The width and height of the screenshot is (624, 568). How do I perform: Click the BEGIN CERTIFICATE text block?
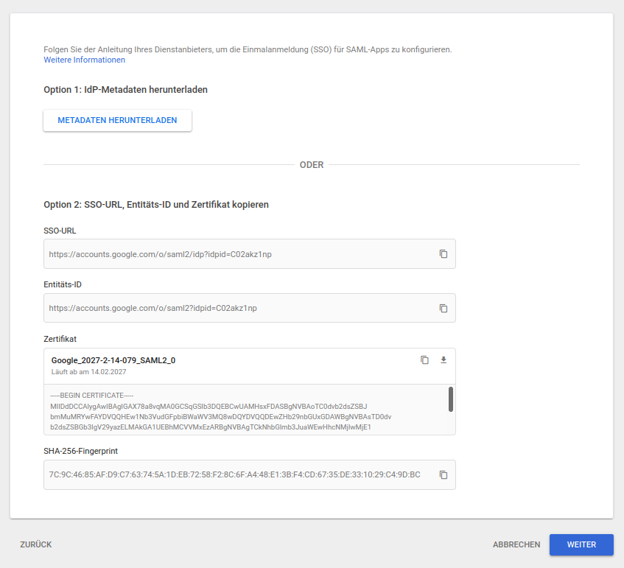pyautogui.click(x=221, y=411)
